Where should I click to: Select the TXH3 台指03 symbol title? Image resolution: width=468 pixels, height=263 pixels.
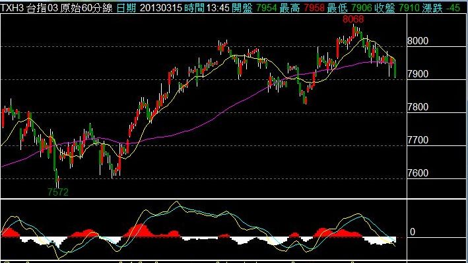click(x=29, y=8)
